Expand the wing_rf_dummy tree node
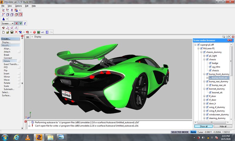235x141 pixels. [x=204, y=107]
